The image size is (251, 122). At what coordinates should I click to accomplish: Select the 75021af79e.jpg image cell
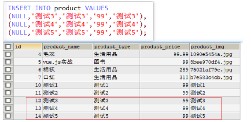pos(215,70)
